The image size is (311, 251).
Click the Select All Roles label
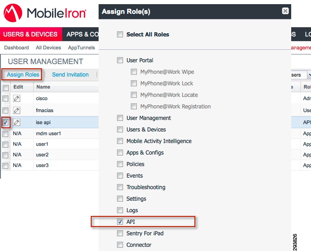tap(148, 34)
